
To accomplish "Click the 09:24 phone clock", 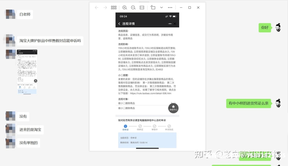I will tap(123, 16).
